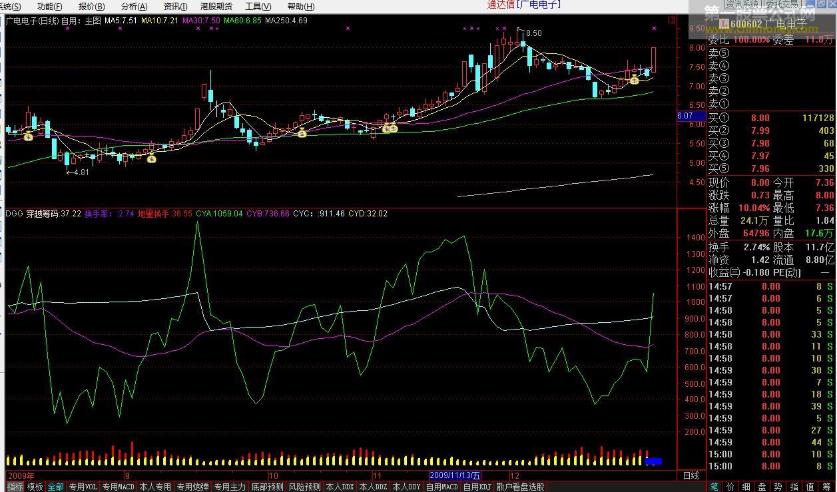
Task: Click the 15:00 last tick row
Action: 771,466
